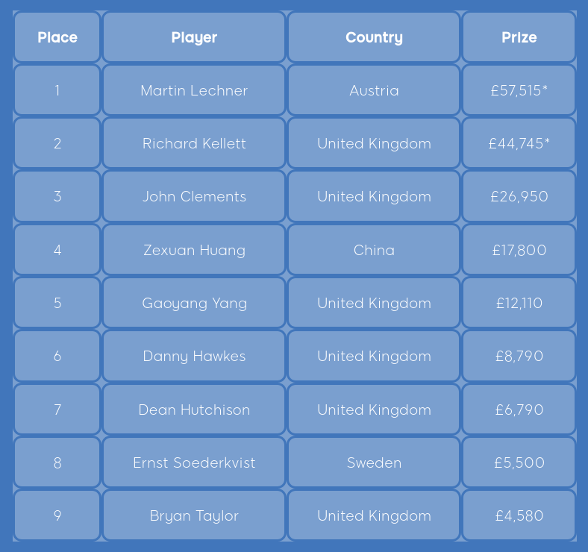Select the £57,515* prize cell
Screen dimensions: 588x552
click(519, 90)
